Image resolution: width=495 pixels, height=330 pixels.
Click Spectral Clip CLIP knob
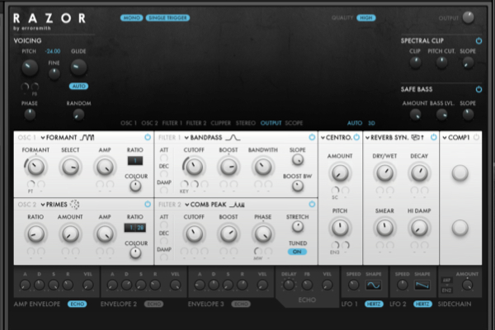click(x=415, y=63)
